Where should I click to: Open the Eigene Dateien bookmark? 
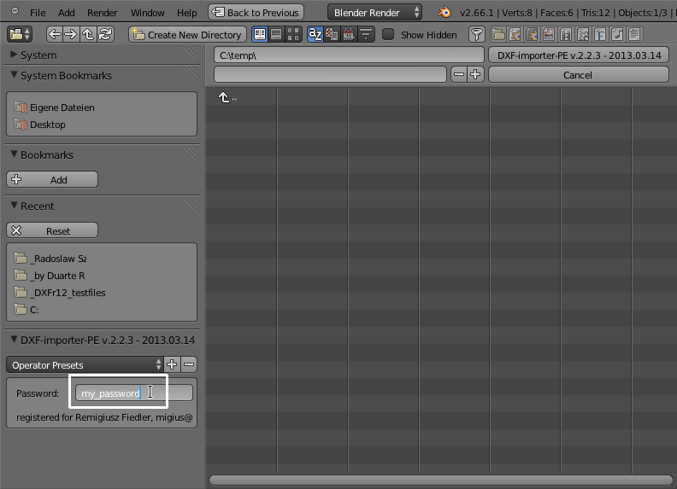(54, 108)
